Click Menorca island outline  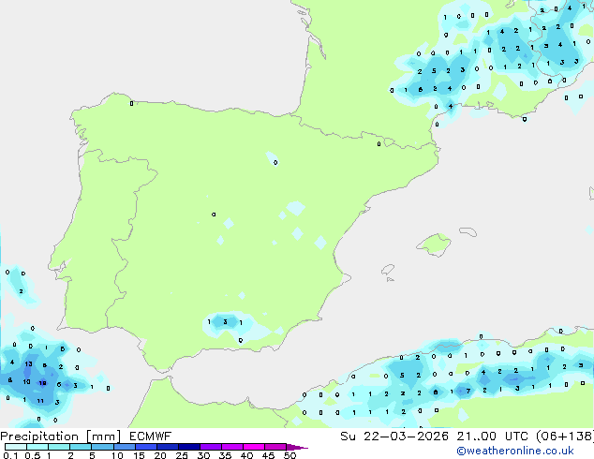pyautogui.click(x=468, y=231)
